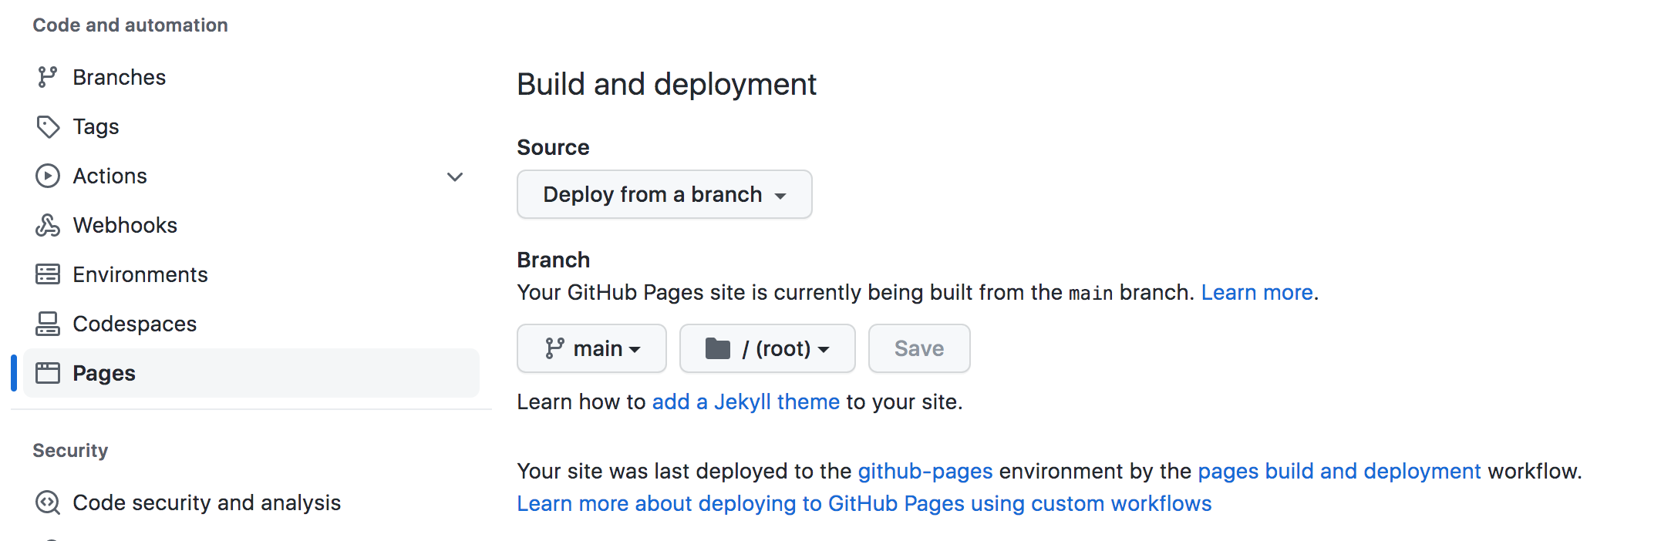Select Pages in the sidebar
The height and width of the screenshot is (541, 1661).
coord(251,373)
